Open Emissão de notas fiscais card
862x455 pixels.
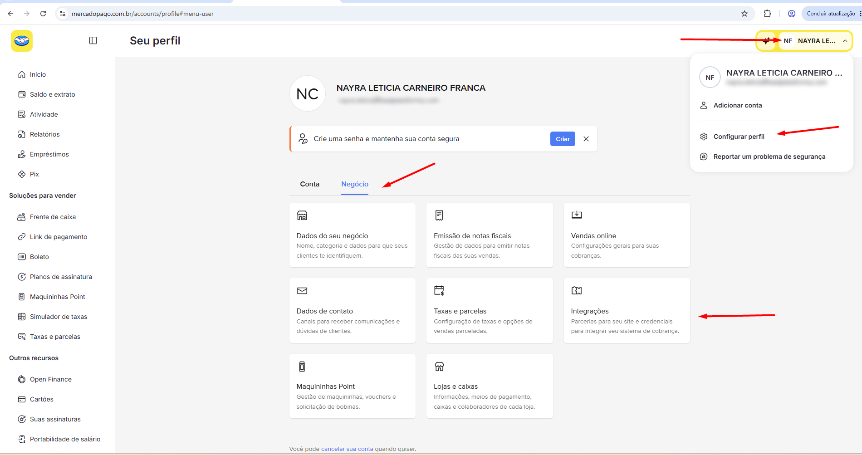(490, 235)
